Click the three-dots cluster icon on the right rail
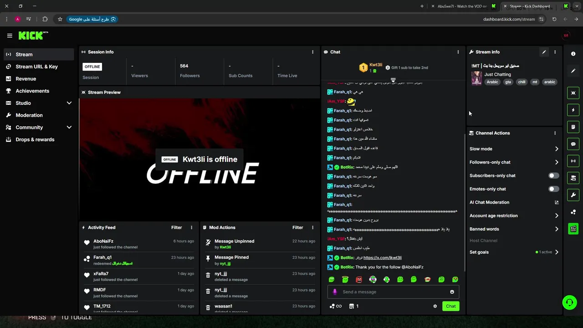 (573, 212)
